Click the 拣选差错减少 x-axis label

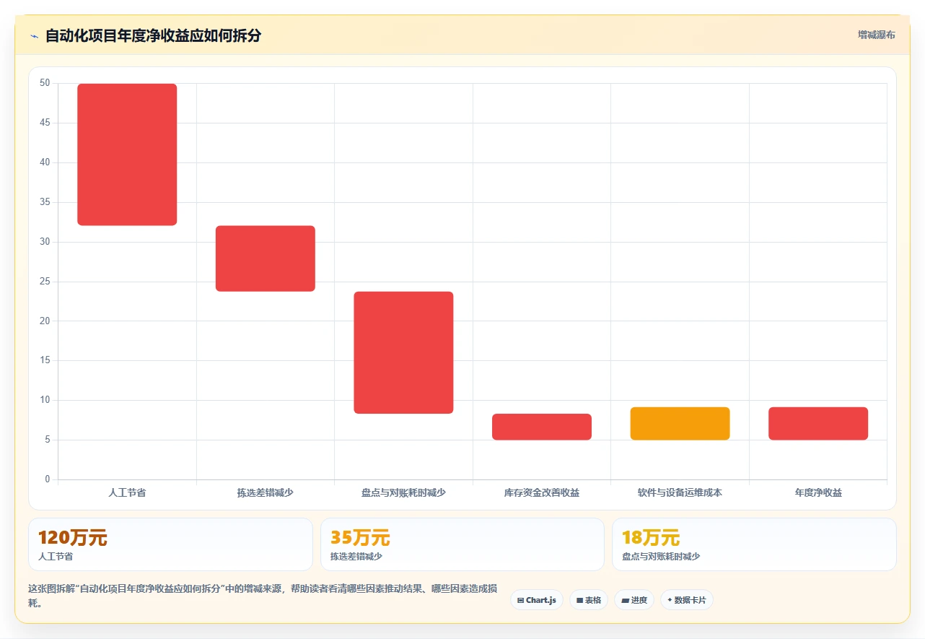(266, 492)
